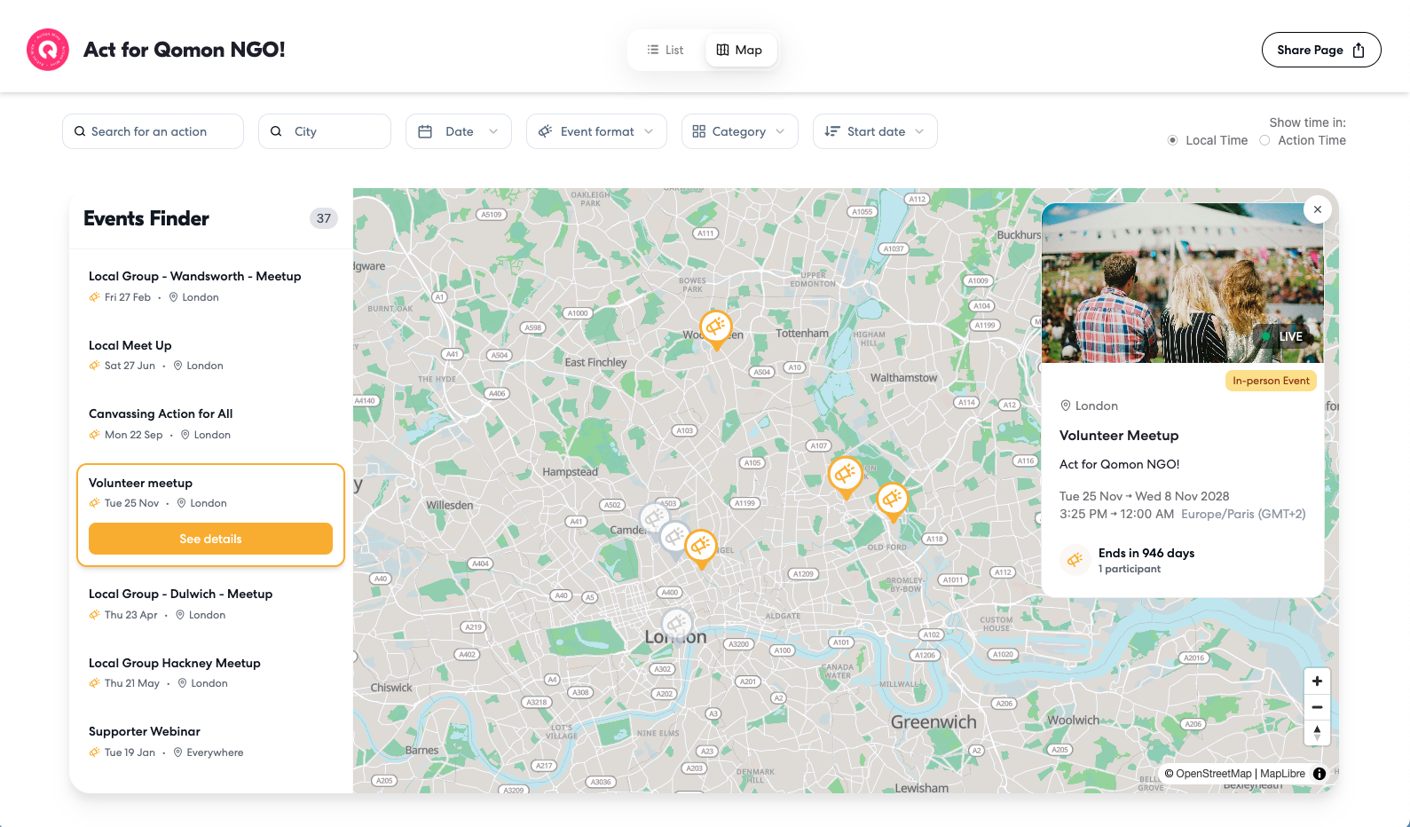
Task: Open the Category filter dropdown
Action: pos(740,131)
